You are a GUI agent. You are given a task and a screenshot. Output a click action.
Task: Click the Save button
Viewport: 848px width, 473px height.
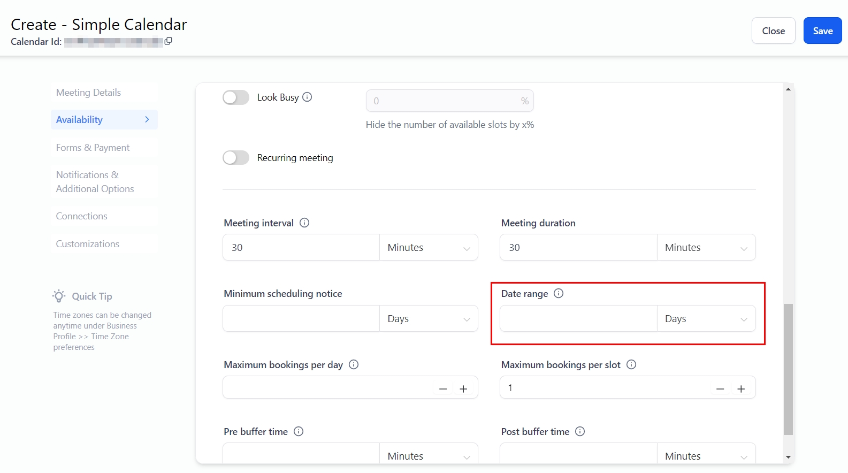coord(822,31)
